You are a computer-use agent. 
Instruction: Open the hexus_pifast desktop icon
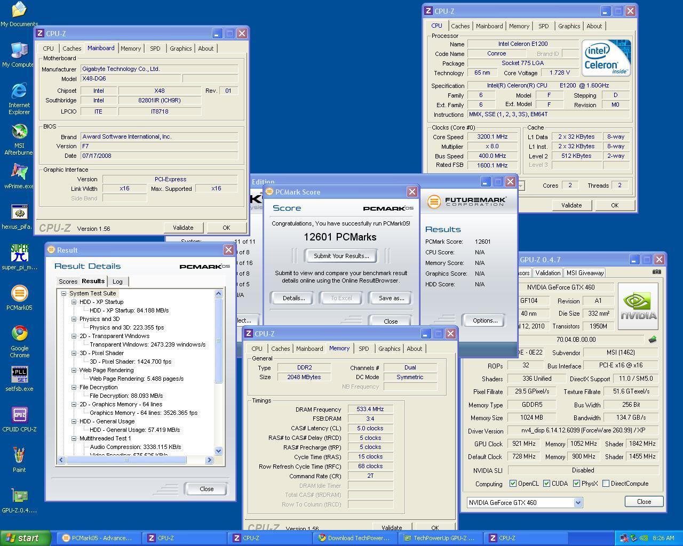[x=19, y=217]
